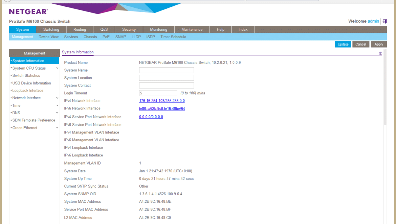
Task: Click the Update button
Action: pyautogui.click(x=343, y=44)
